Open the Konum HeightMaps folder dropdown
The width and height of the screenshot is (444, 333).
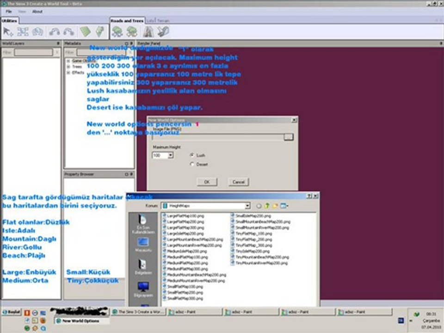247,206
